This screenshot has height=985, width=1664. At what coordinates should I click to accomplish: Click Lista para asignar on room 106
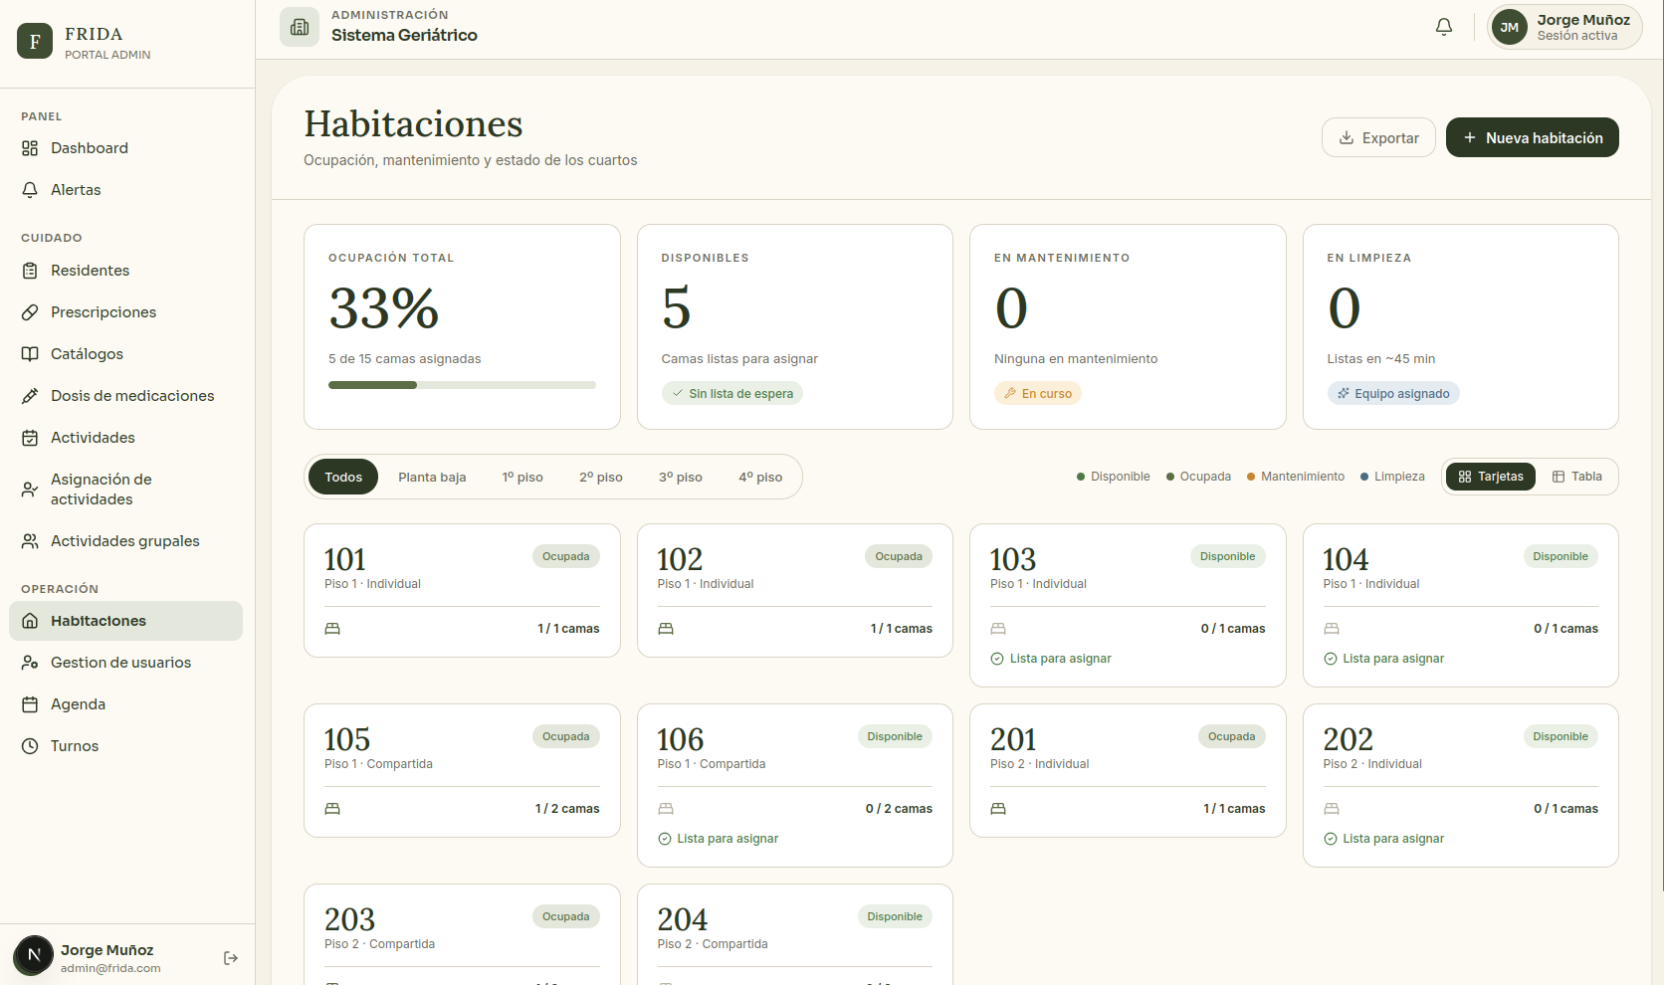point(719,839)
